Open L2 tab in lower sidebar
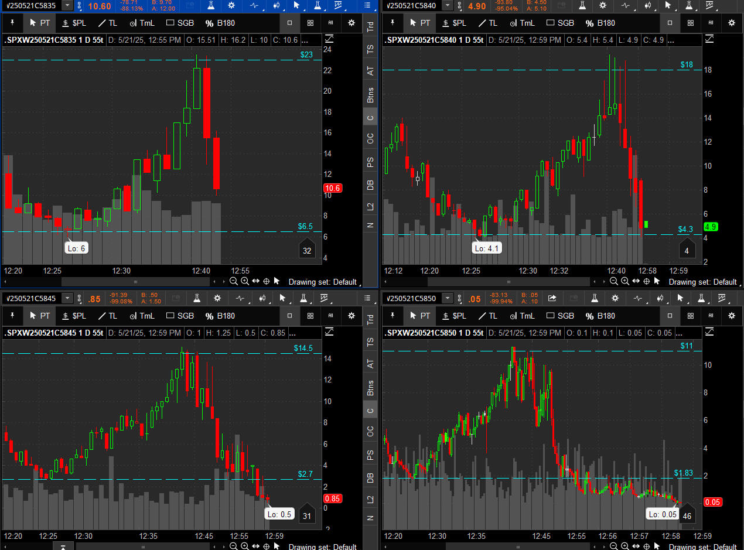 pyautogui.click(x=370, y=499)
